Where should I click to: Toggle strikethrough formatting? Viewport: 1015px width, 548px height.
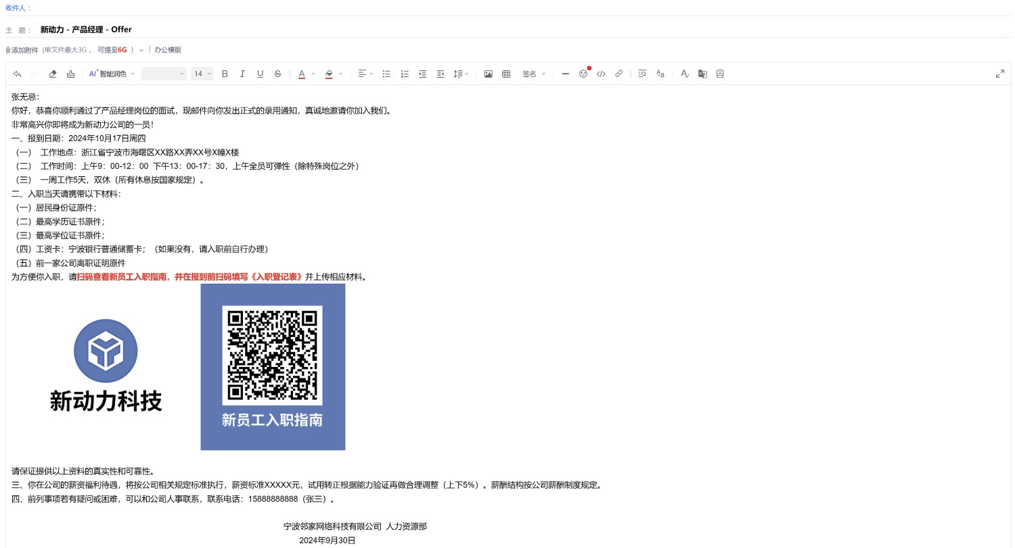coord(277,74)
